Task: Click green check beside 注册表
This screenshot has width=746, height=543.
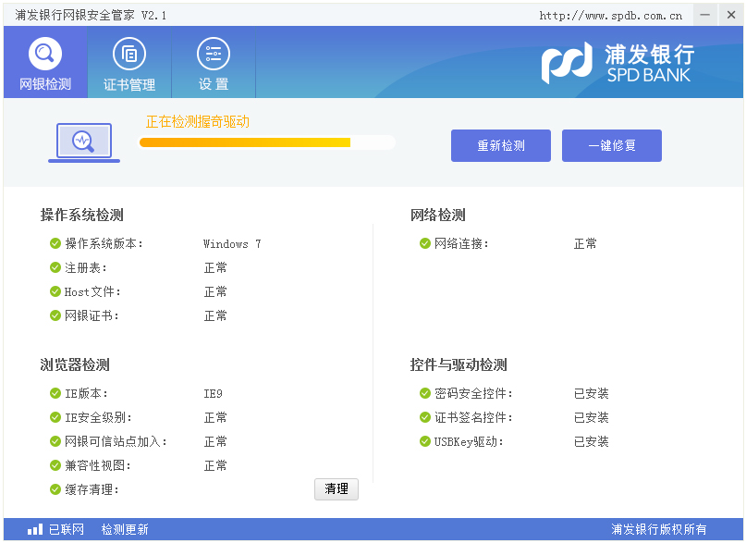Action: tap(55, 268)
